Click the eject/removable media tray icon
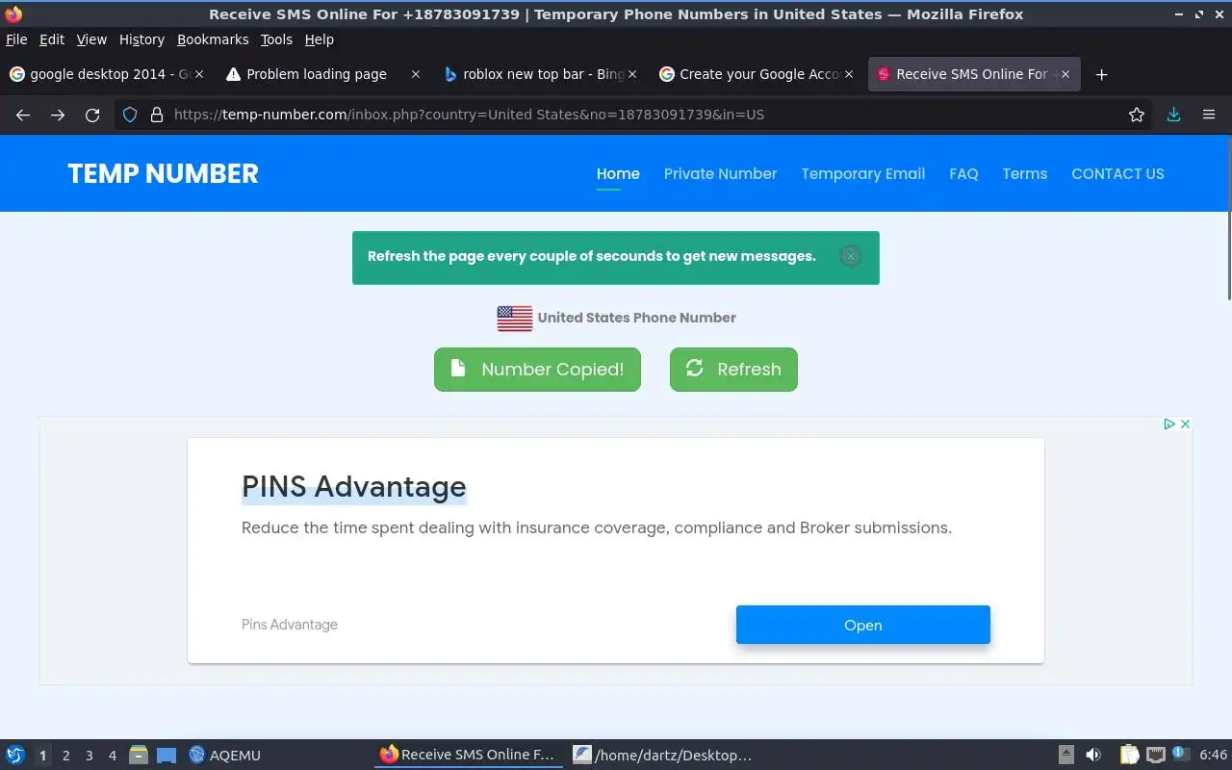The height and width of the screenshot is (770, 1232). click(1066, 756)
